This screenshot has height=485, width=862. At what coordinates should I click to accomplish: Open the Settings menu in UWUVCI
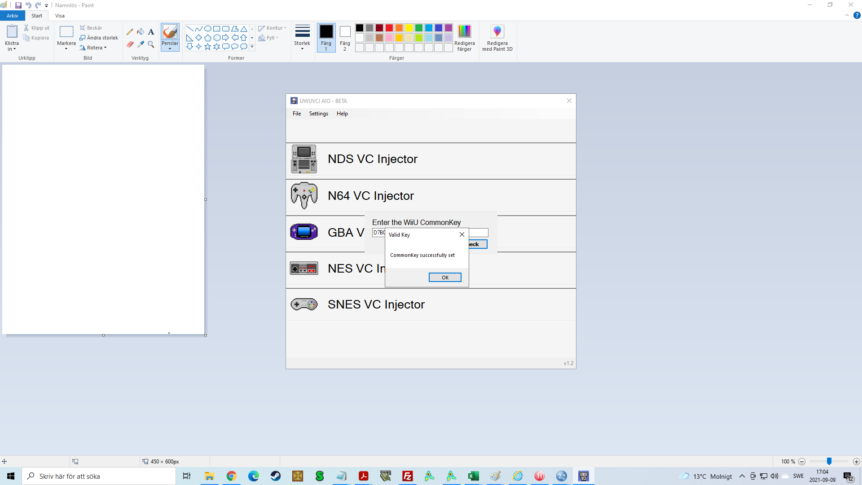319,114
